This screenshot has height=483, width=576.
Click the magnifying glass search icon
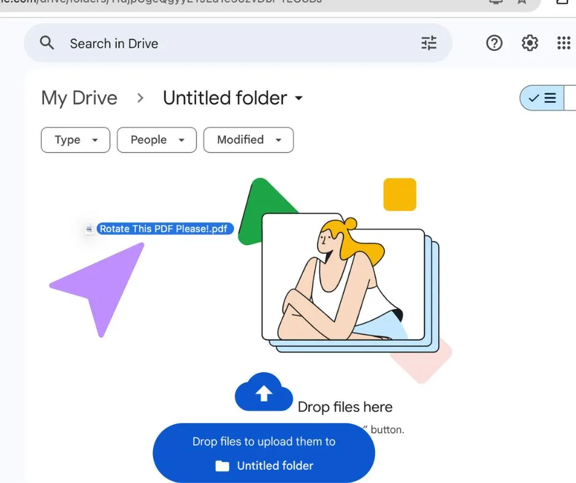click(46, 43)
